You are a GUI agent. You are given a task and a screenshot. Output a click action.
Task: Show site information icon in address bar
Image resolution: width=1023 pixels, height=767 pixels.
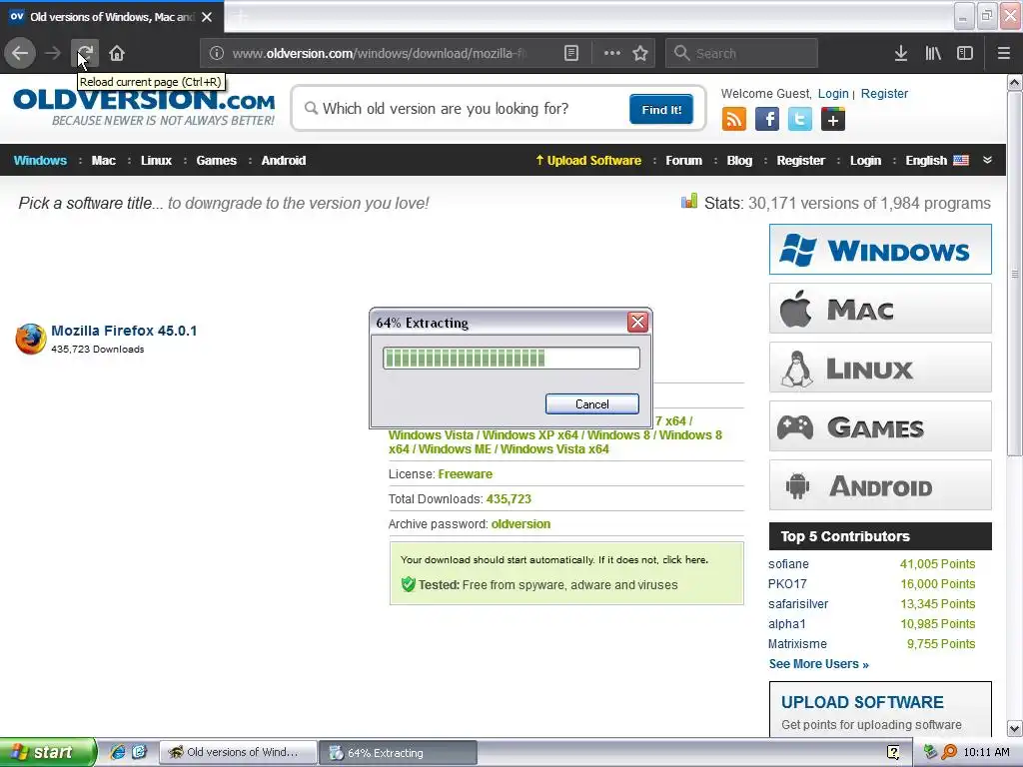(x=217, y=53)
